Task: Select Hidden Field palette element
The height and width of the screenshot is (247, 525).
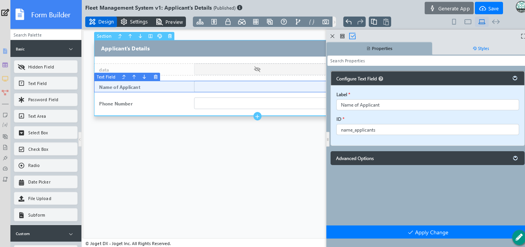Action: tap(46, 67)
